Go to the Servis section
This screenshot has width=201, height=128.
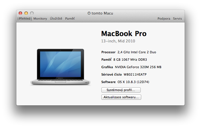click(x=177, y=19)
